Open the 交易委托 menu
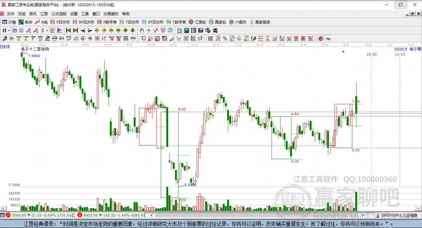This screenshot has height=228, width=422. [111, 14]
